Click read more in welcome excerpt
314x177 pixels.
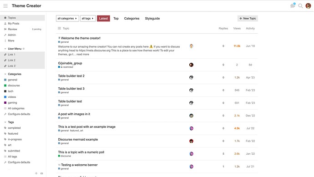coord(83,54)
